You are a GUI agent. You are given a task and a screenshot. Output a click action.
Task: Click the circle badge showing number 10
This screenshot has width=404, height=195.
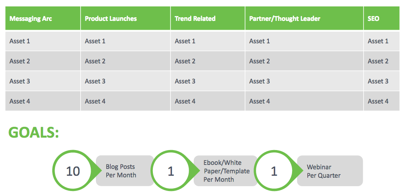pyautogui.click(x=73, y=171)
